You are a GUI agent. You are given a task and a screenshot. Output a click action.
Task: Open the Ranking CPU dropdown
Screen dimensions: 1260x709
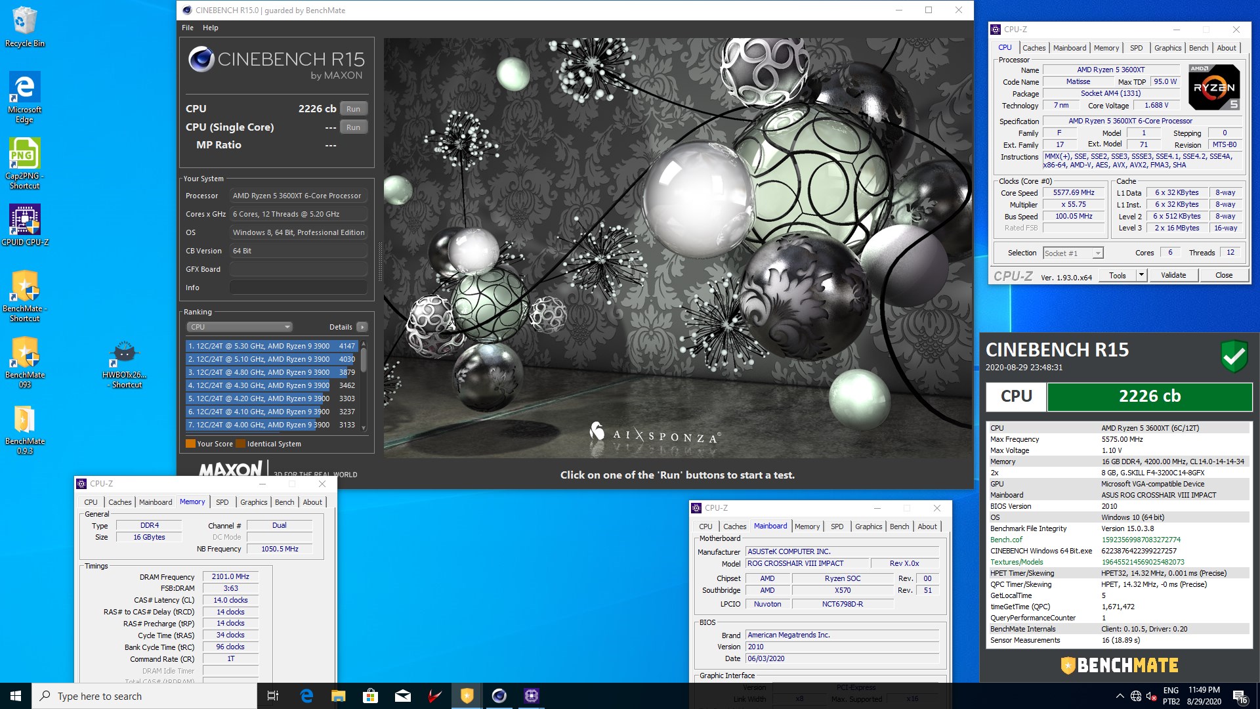click(x=239, y=327)
